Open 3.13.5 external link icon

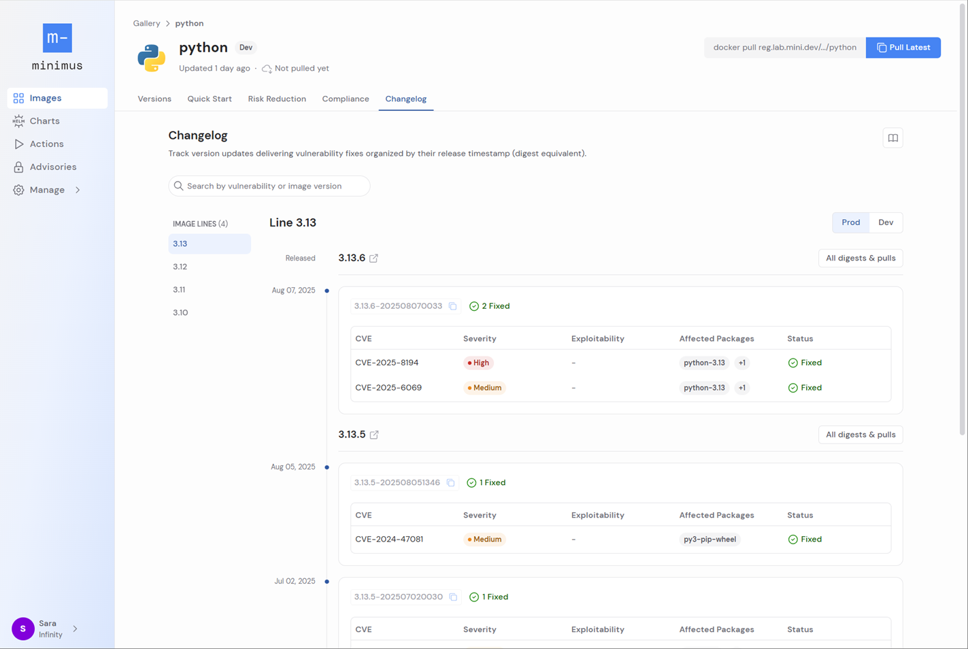374,435
